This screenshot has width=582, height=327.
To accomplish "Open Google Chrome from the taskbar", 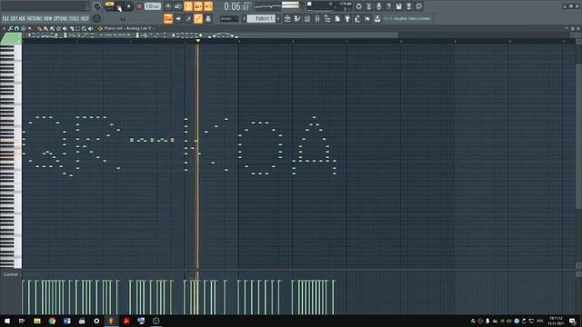I will (x=52, y=321).
